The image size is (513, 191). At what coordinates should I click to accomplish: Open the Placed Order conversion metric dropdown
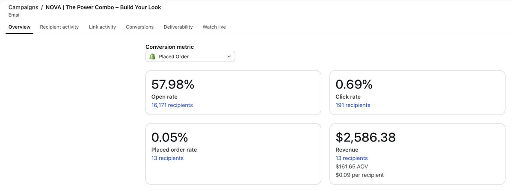[190, 56]
